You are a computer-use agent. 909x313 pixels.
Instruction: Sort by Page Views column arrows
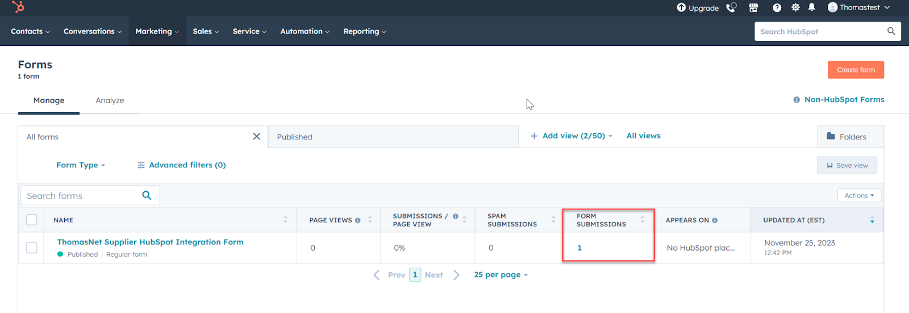[370, 220]
